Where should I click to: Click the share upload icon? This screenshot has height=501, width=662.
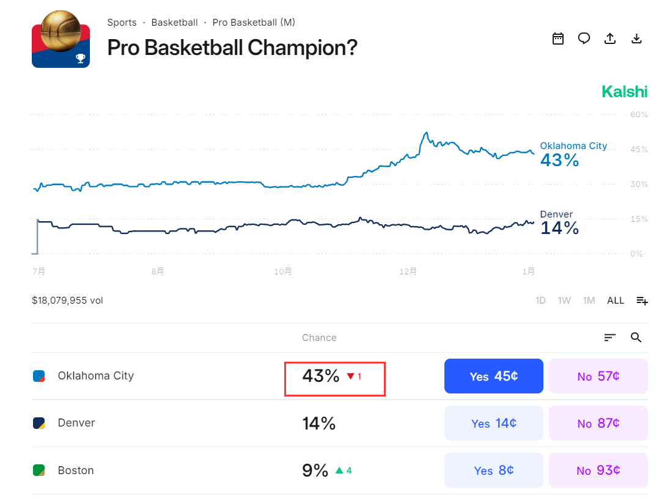609,38
